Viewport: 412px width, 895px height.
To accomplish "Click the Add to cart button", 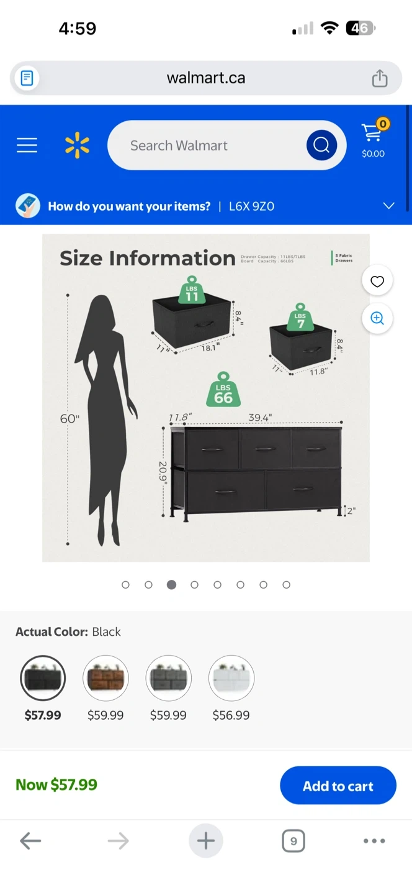I will pyautogui.click(x=338, y=786).
